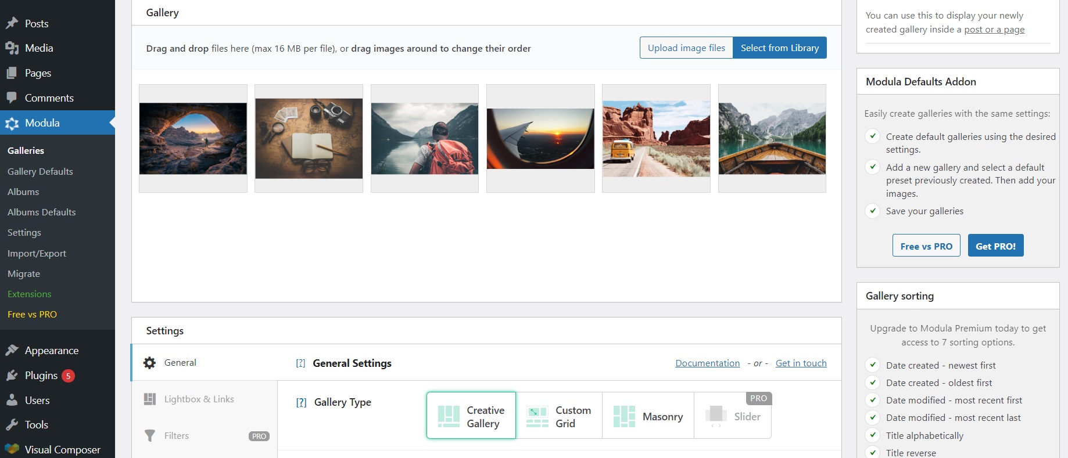Screen dimensions: 1068x458
Task: Select the yellow van road thumbnail
Action: 656,139
